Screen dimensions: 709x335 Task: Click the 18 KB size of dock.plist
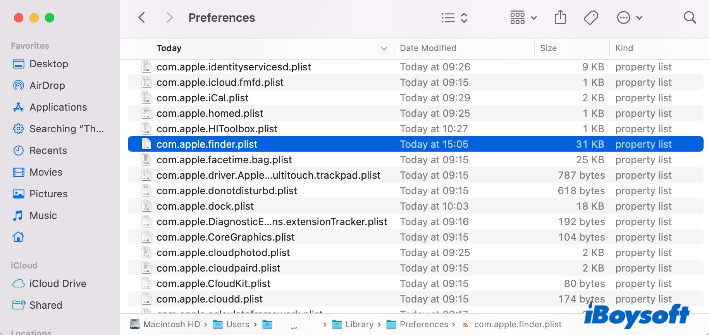(590, 206)
